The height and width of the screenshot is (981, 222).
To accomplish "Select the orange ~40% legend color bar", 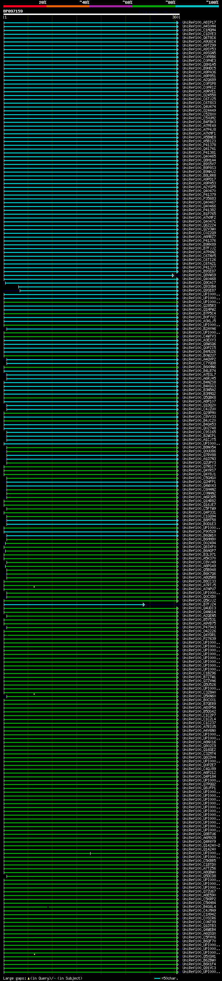I will (68, 6).
